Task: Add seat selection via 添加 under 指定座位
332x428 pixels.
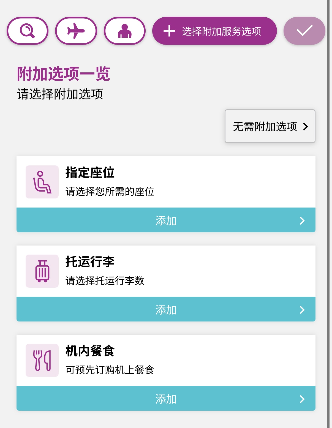Action: tap(166, 220)
